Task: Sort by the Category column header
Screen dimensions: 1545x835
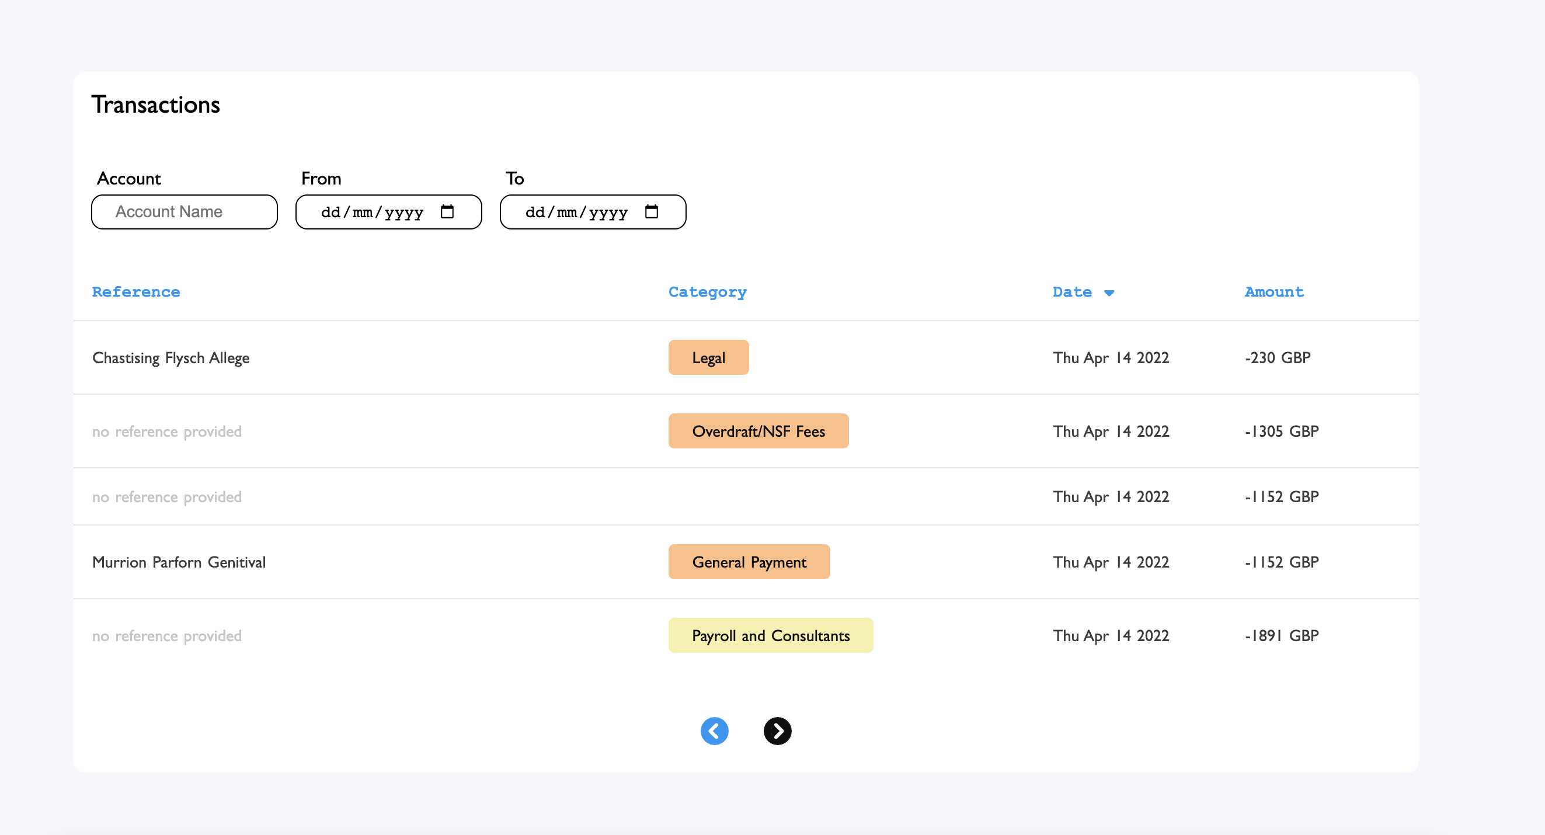Action: [x=708, y=292]
